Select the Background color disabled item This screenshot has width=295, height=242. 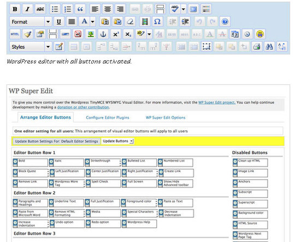coord(250,215)
